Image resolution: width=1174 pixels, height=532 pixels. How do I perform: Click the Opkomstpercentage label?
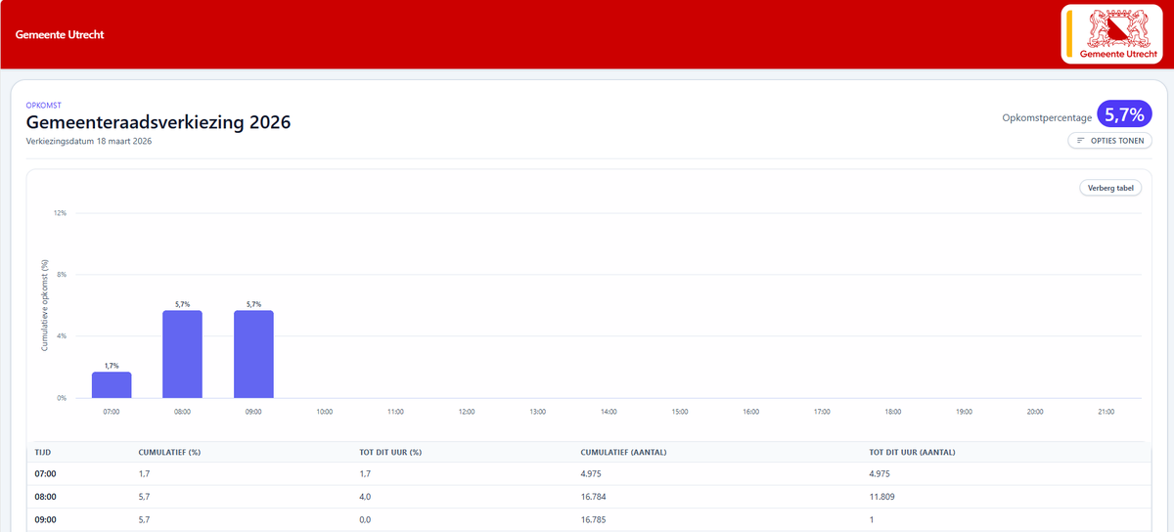point(1047,117)
